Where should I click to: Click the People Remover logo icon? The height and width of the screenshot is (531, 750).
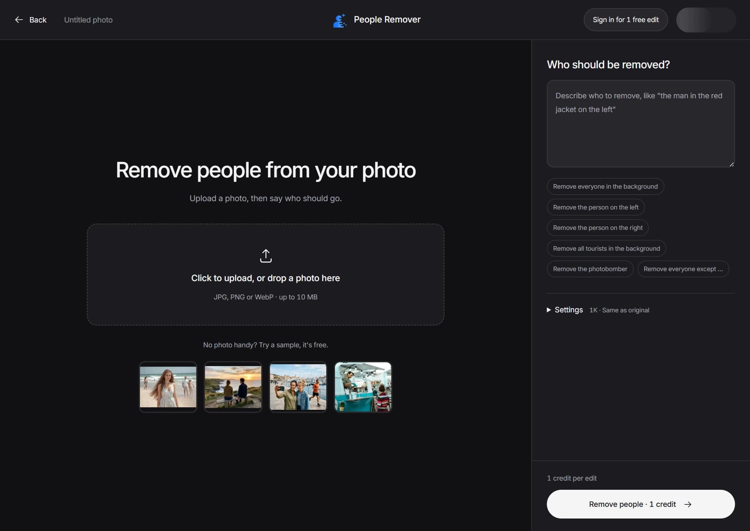pyautogui.click(x=340, y=20)
